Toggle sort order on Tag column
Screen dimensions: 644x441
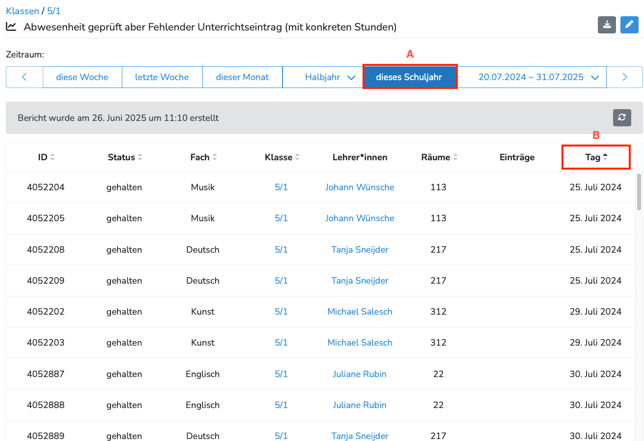[596, 157]
